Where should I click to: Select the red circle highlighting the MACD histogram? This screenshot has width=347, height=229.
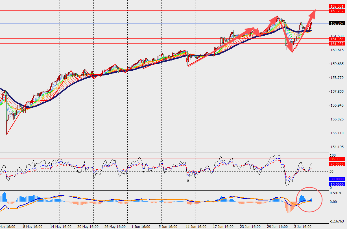pyautogui.click(x=309, y=200)
